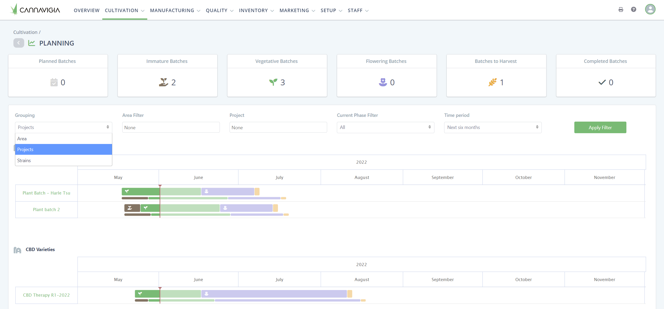Click the flowering icon in CBD Therapy bar
The width and height of the screenshot is (664, 309).
pyautogui.click(x=207, y=294)
